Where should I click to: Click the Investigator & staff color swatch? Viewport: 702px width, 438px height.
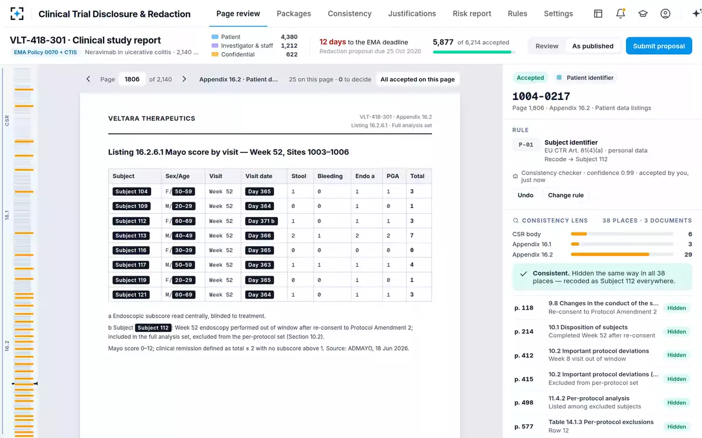coord(215,46)
